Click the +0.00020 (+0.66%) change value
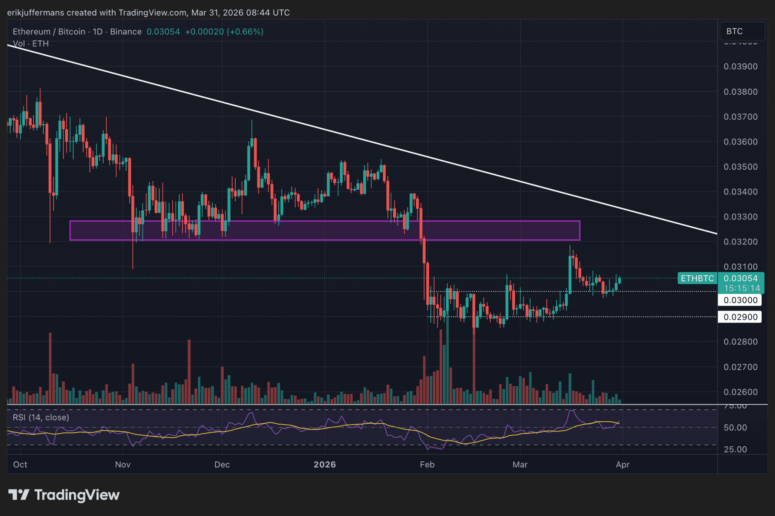The width and height of the screenshot is (775, 516). coord(224,32)
